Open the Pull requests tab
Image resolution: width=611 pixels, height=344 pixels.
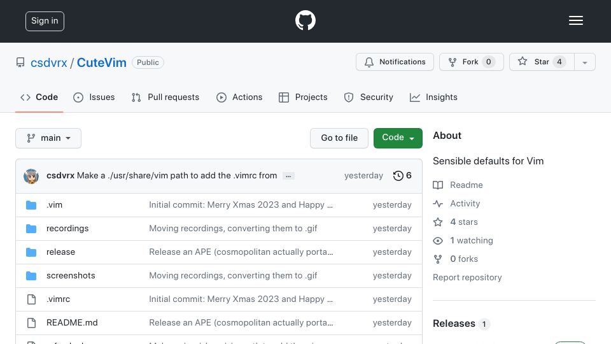pos(165,97)
